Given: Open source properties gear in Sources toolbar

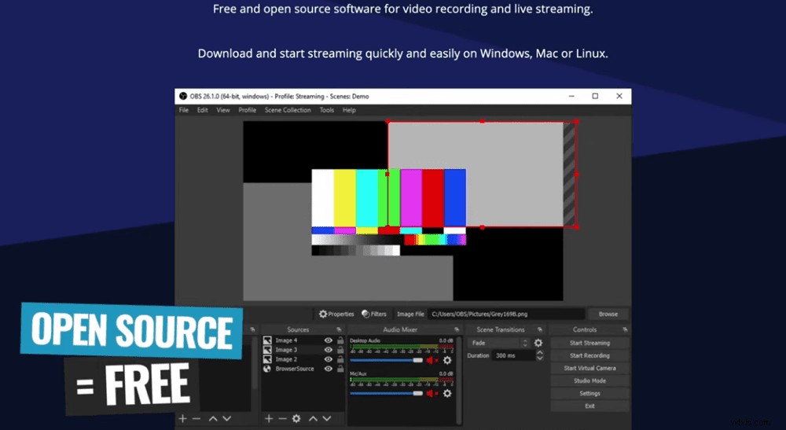Looking at the screenshot, I should pos(296,418).
